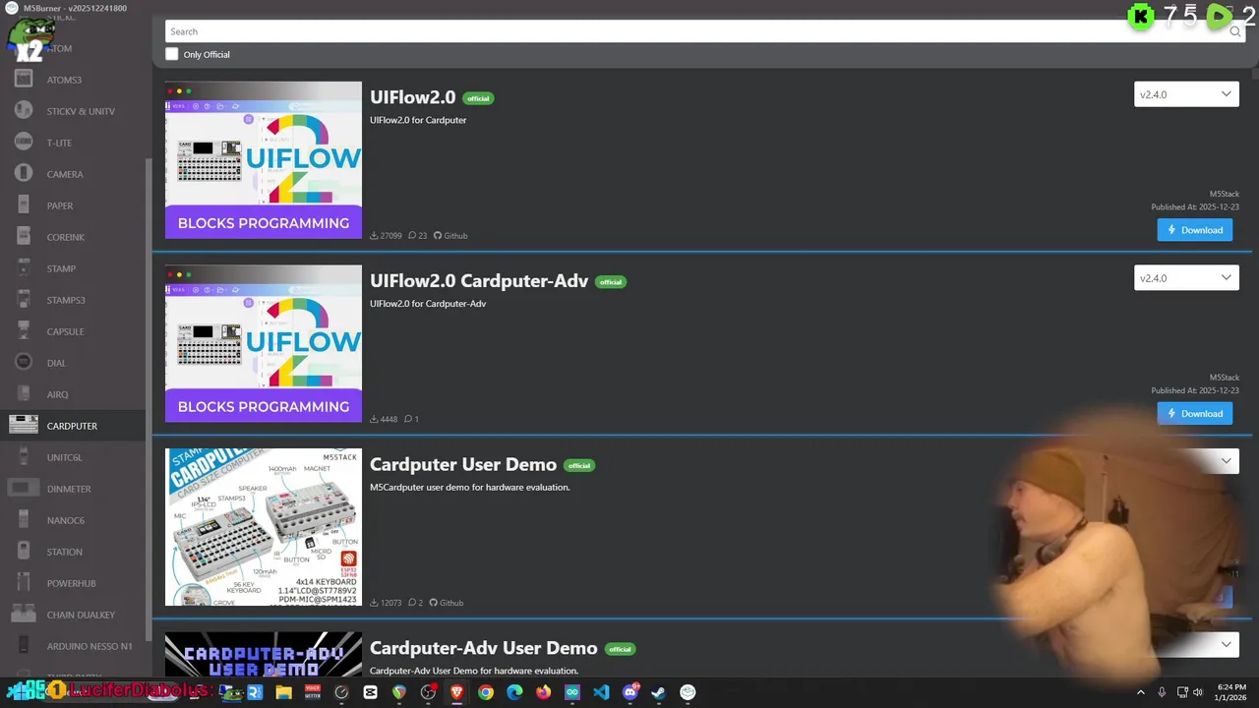
Task: Select the CARDPUTER device category
Action: pos(74,426)
